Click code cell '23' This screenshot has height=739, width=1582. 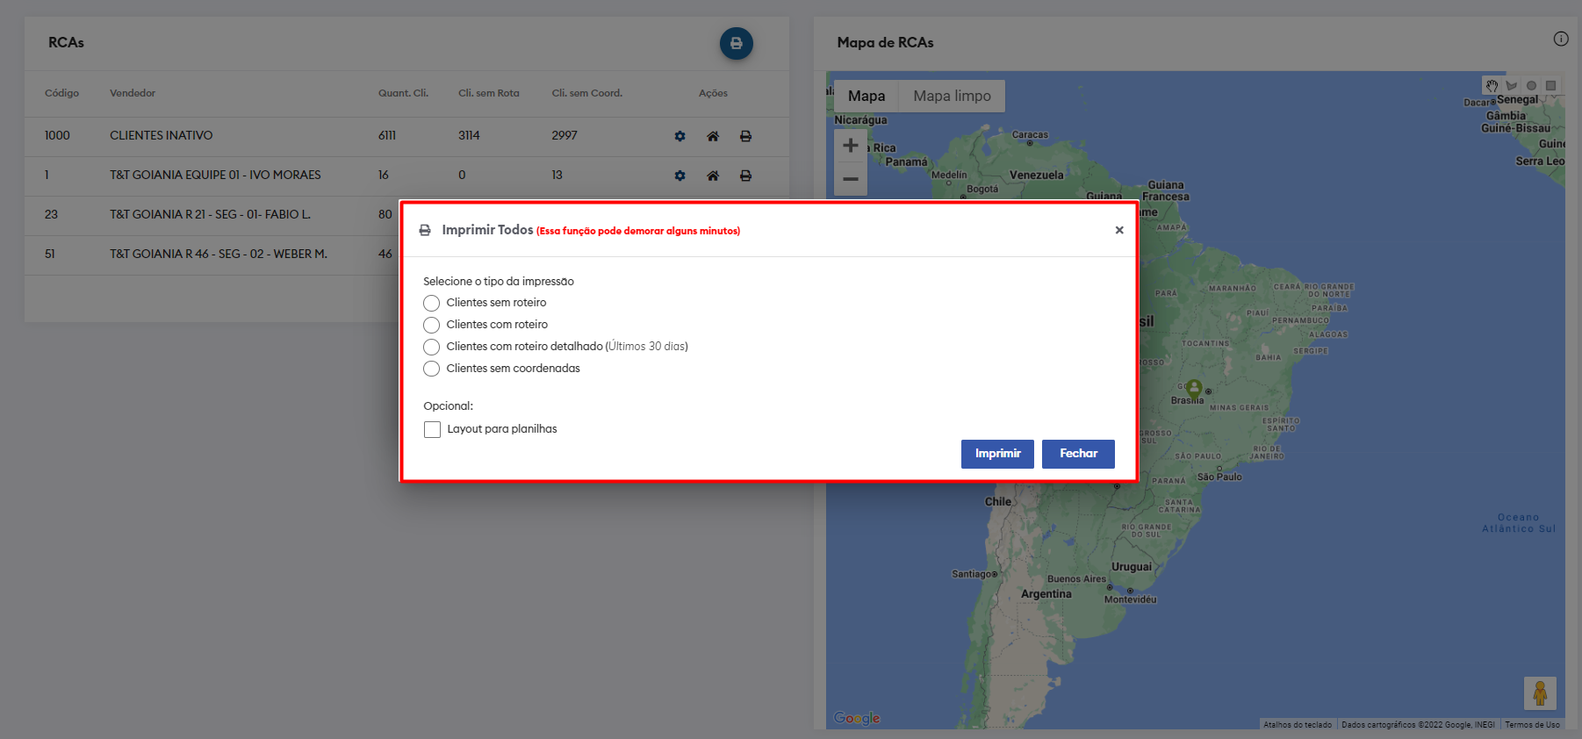point(51,214)
